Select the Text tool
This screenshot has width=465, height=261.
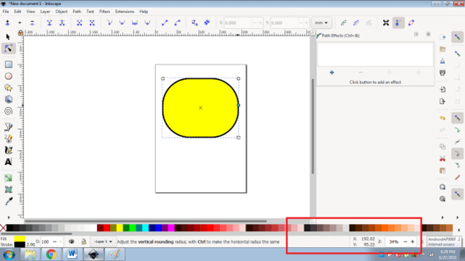click(8, 162)
